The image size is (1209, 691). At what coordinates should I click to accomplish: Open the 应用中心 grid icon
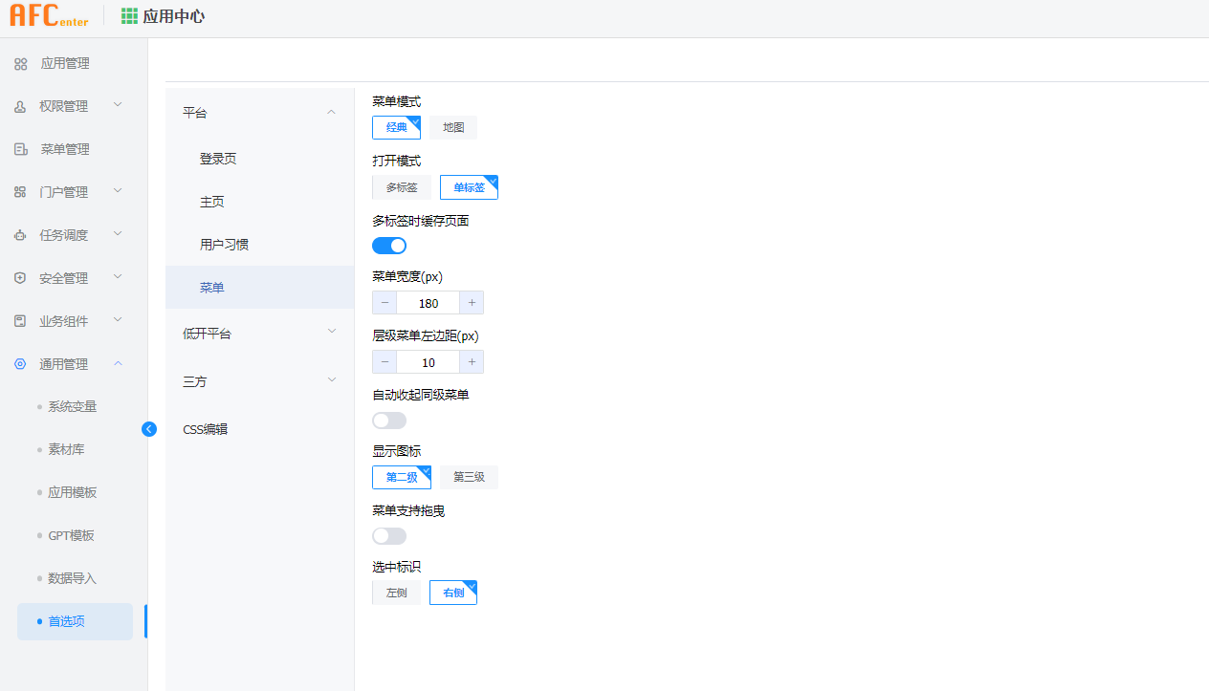129,16
